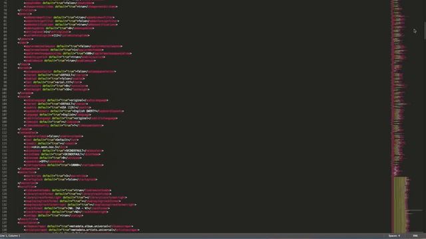Click the olive highlighted block in the minimap

coord(401,204)
